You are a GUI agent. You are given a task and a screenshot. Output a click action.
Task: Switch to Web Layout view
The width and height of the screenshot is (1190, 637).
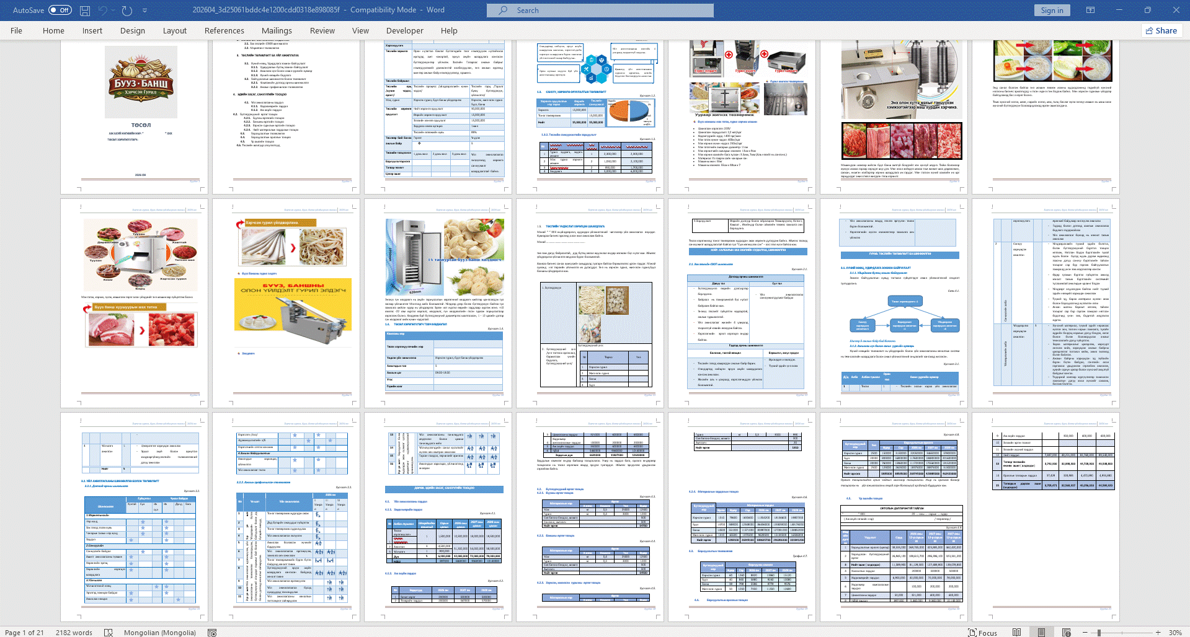[1067, 632]
